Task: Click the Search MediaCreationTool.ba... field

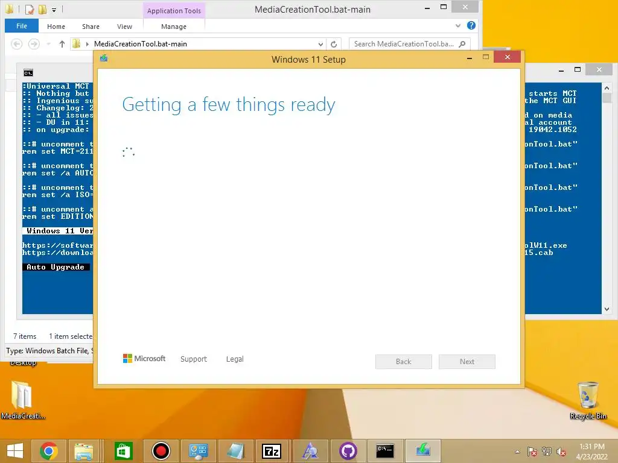Action: pos(410,44)
